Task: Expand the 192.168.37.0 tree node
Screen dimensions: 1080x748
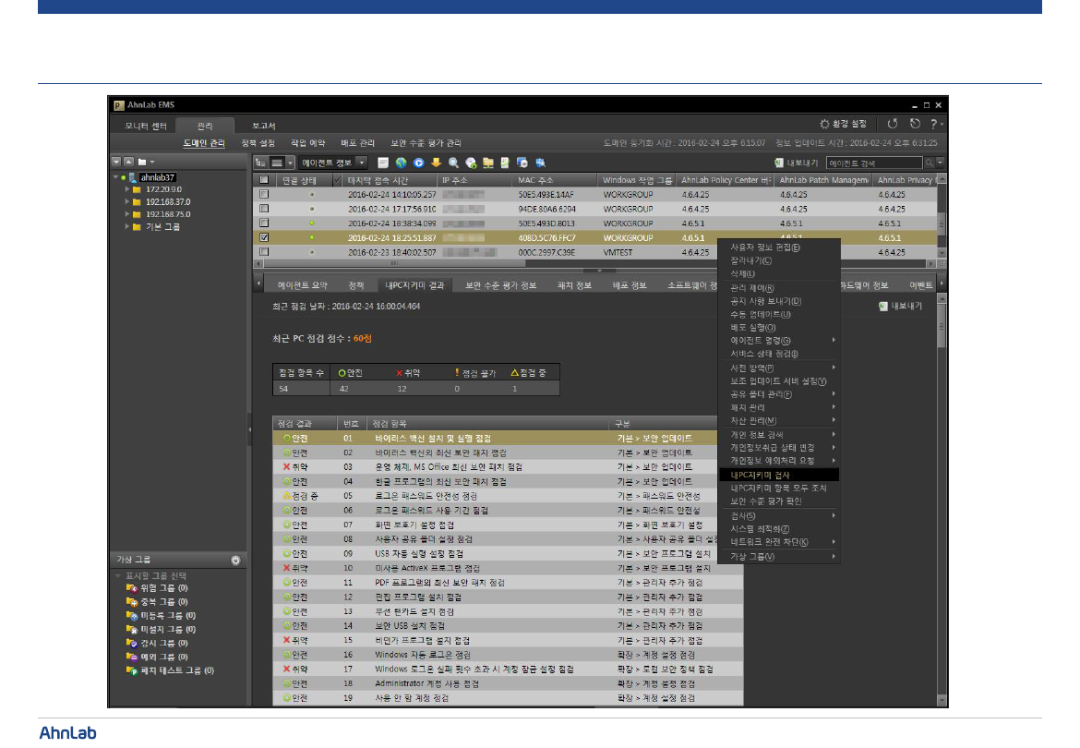Action: (126, 201)
